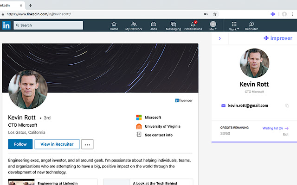This screenshot has width=297, height=185.
Task: Check Notifications bell icon
Action: tap(193, 24)
